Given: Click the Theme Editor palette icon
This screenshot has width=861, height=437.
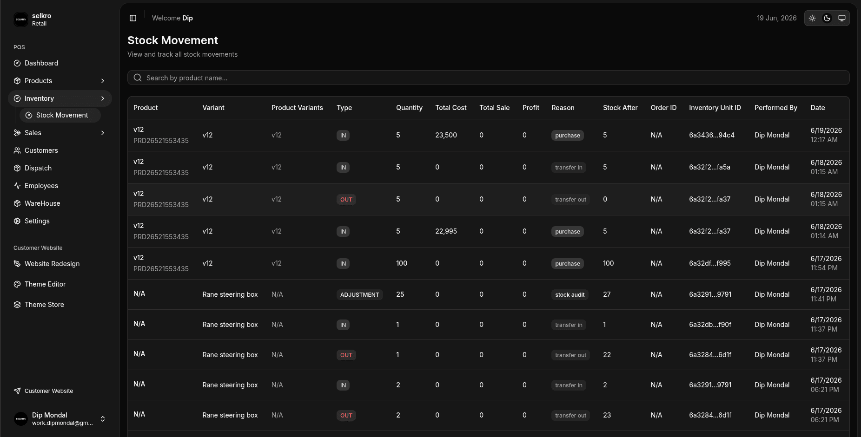Looking at the screenshot, I should pyautogui.click(x=17, y=284).
